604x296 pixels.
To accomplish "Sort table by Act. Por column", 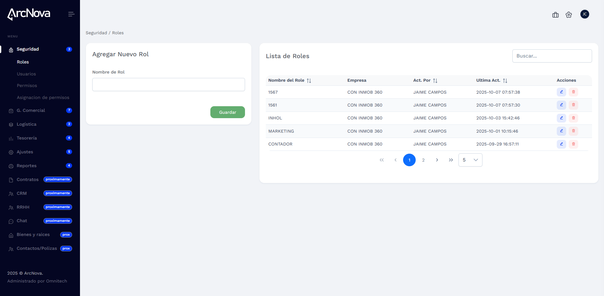I will point(435,81).
